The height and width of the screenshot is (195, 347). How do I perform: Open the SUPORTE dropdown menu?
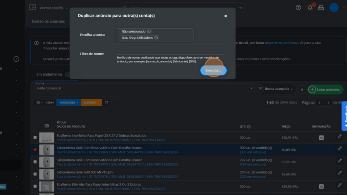click(x=91, y=103)
